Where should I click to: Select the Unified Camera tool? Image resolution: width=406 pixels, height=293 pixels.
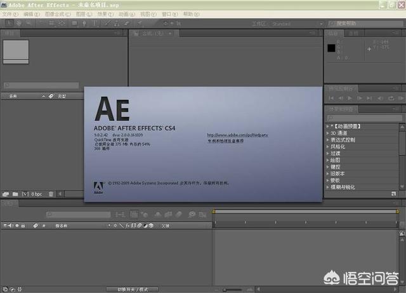click(51, 24)
